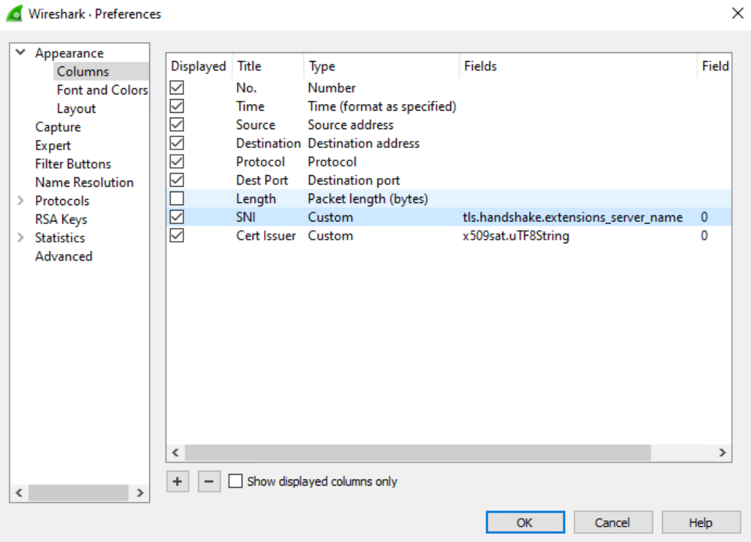The height and width of the screenshot is (542, 751).
Task: Click left arrow of column table scrollbar
Action: point(176,452)
